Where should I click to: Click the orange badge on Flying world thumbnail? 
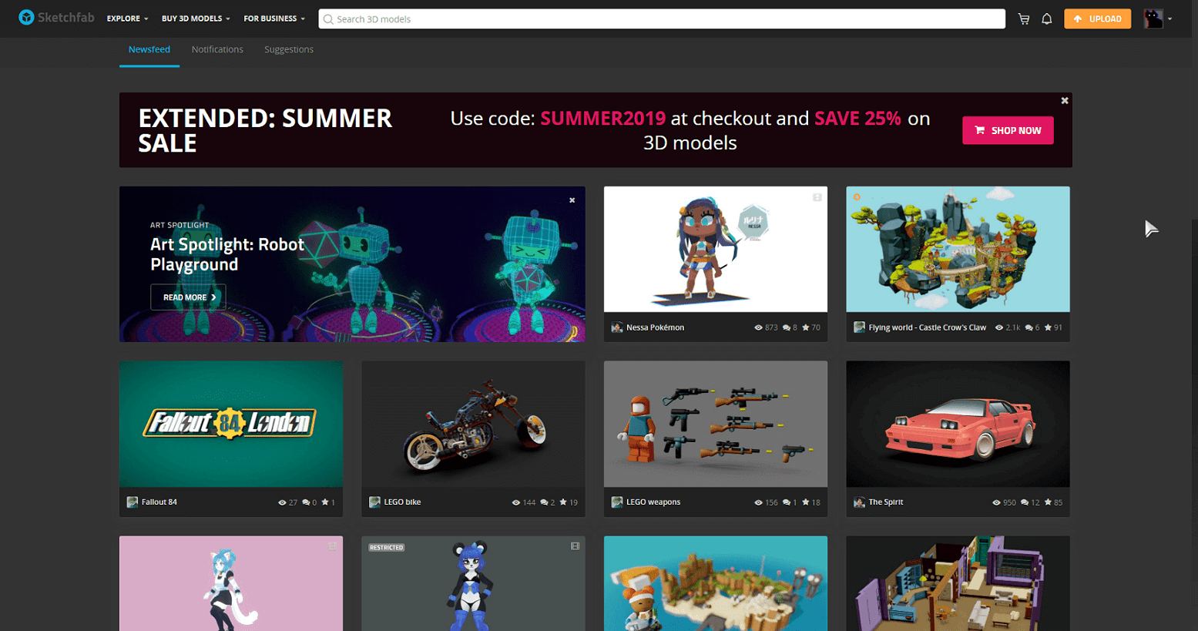click(x=857, y=197)
